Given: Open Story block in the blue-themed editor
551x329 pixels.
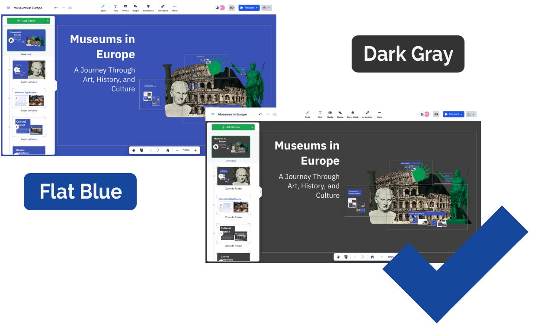Looking at the screenshot, I should [x=148, y=8].
